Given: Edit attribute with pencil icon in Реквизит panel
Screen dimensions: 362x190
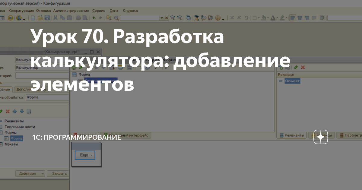Looking at the screenshot, I should pos(296,68).
